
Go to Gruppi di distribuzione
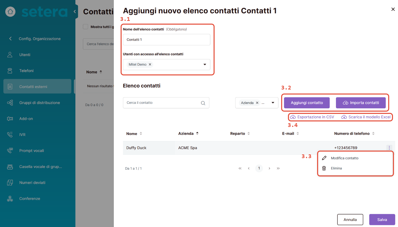(x=39, y=103)
